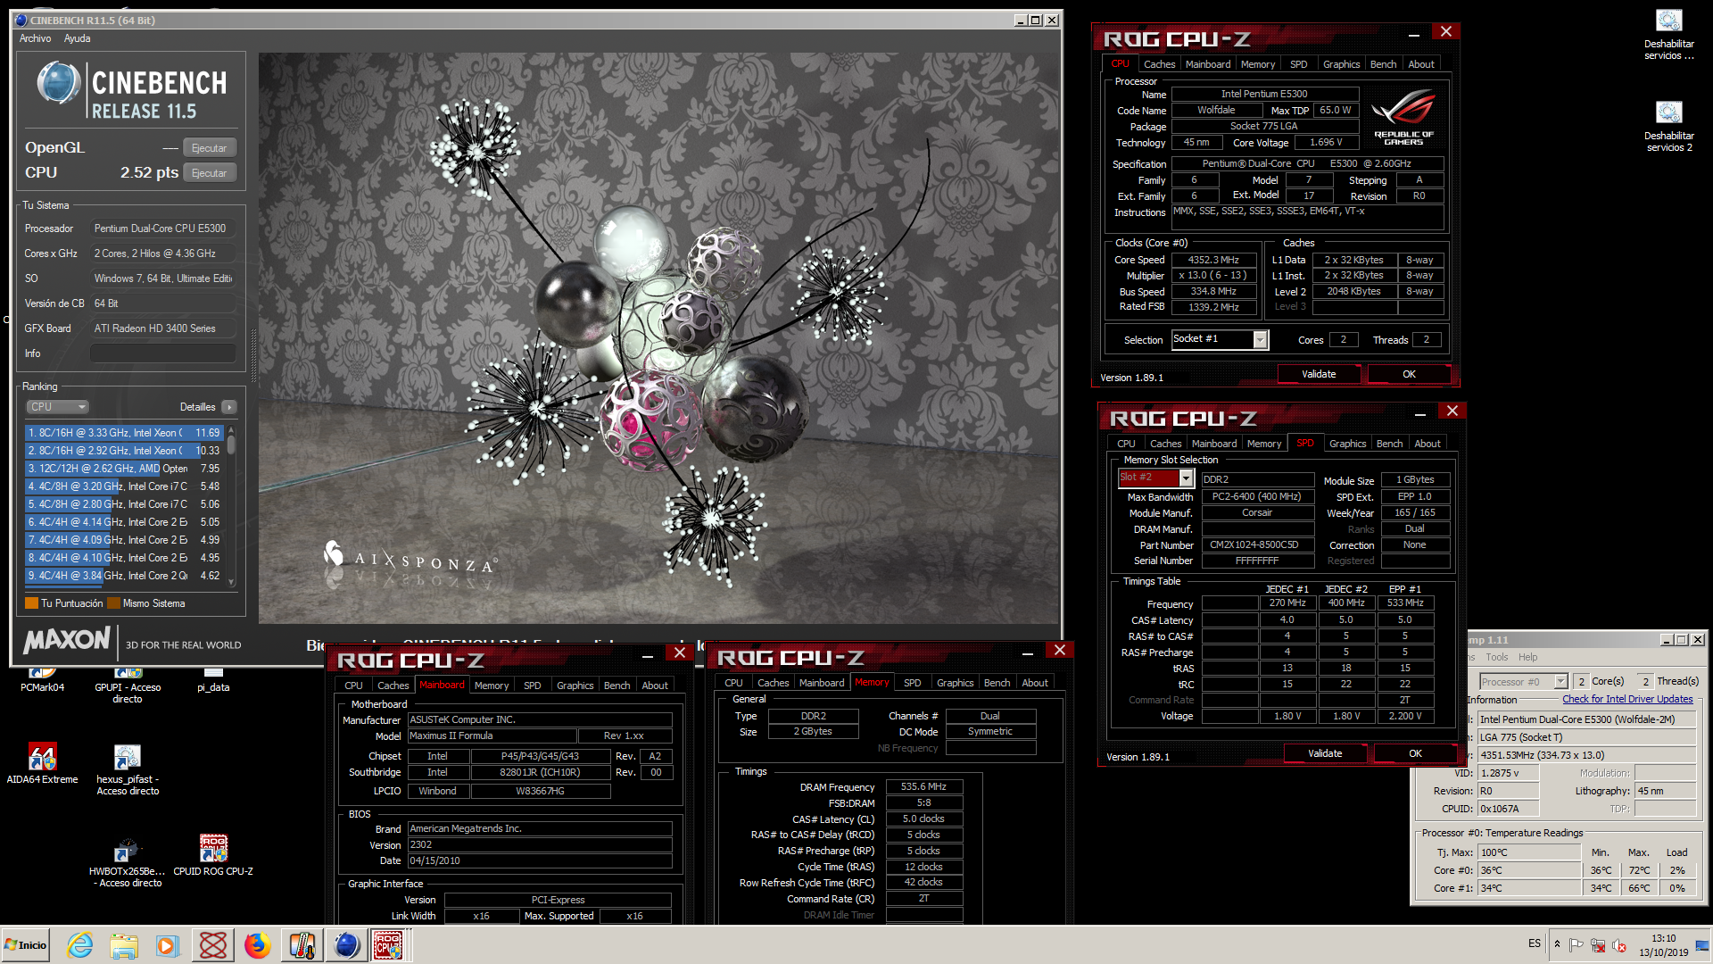Click the MAXON logo in Cinebench

(x=67, y=640)
